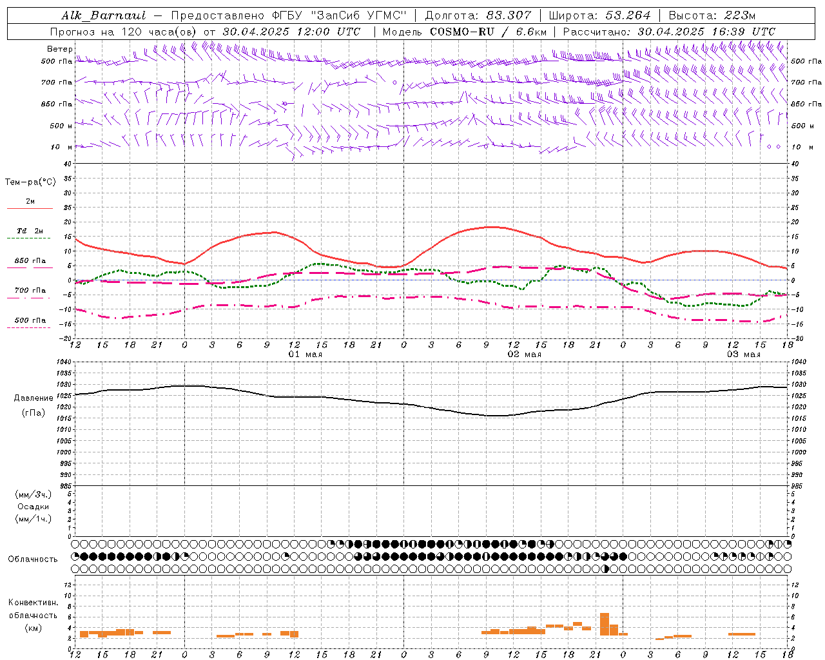Screen dimensions: 825x660
Task: Click the Конвективн. label
Action: click(34, 603)
